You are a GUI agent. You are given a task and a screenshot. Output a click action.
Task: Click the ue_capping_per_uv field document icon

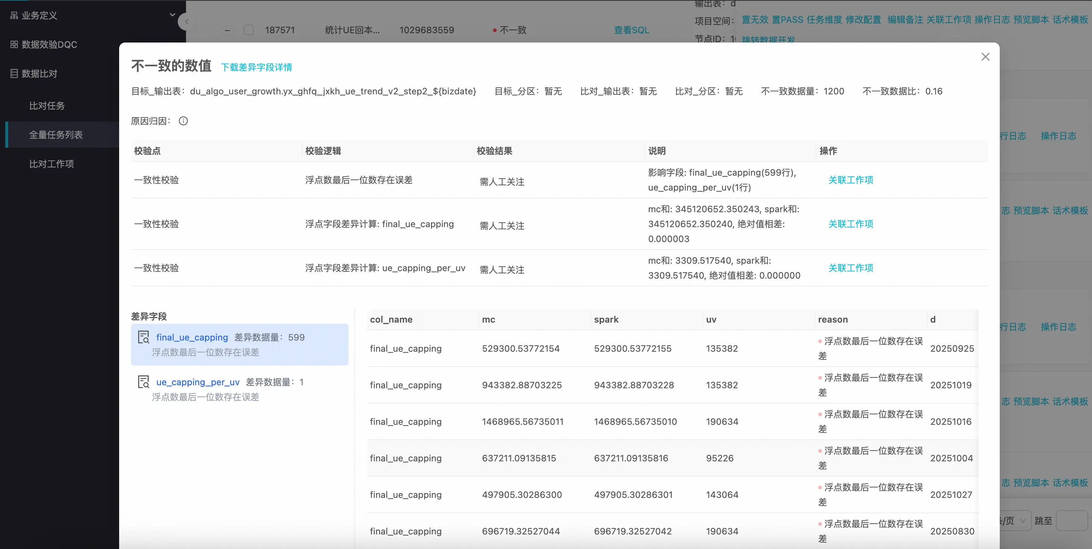(x=144, y=382)
